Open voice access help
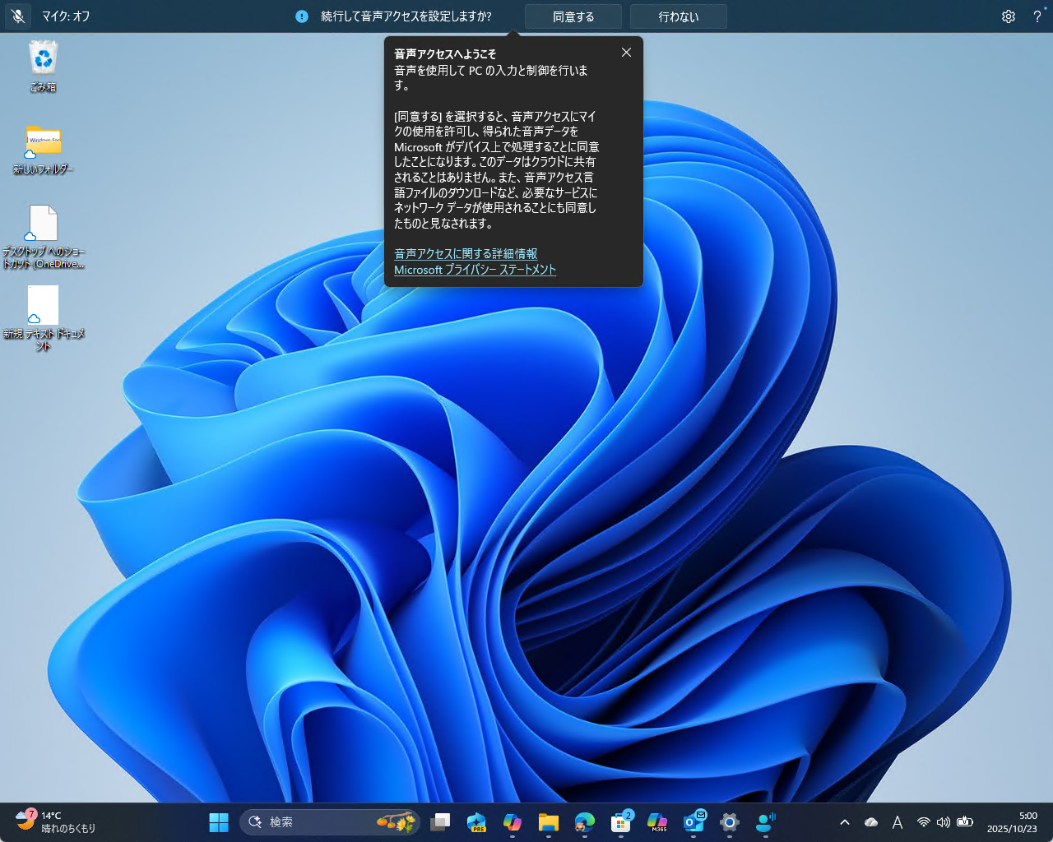This screenshot has height=842, width=1053. point(1037,16)
